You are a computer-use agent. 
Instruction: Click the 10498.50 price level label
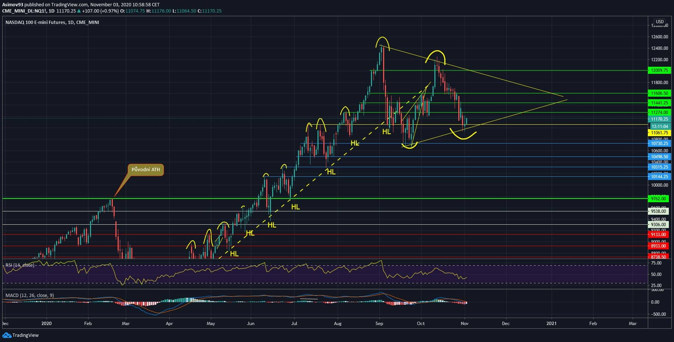[x=659, y=157]
